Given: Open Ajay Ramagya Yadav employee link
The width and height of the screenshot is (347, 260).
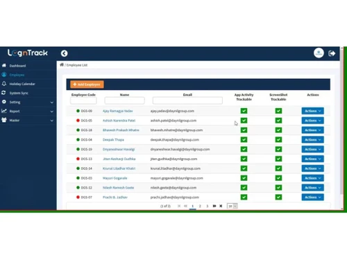Looking at the screenshot, I should 118,111.
